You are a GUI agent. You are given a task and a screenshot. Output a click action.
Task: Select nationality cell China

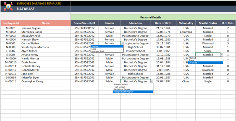(x=186, y=81)
